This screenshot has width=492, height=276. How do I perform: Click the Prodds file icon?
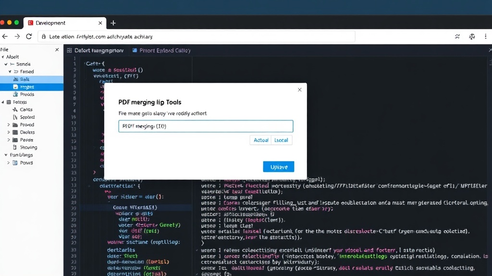[15, 94]
